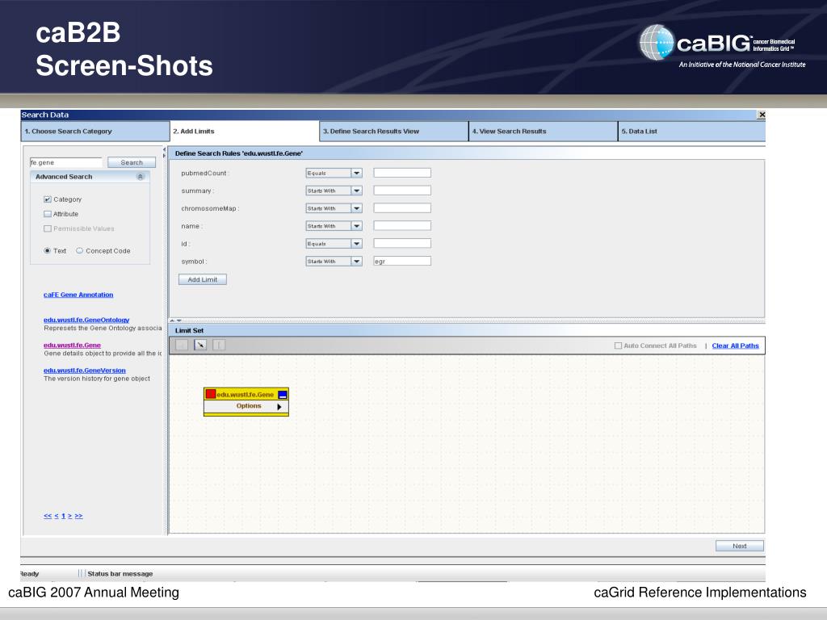Screen dimensions: 827x620
Task: Open the pubmedCount operator dropdown
Action: tap(357, 173)
